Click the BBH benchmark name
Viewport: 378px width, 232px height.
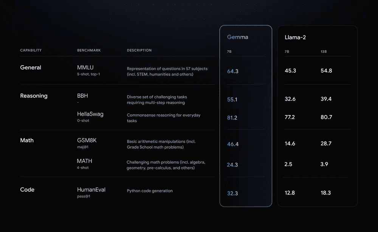click(82, 96)
